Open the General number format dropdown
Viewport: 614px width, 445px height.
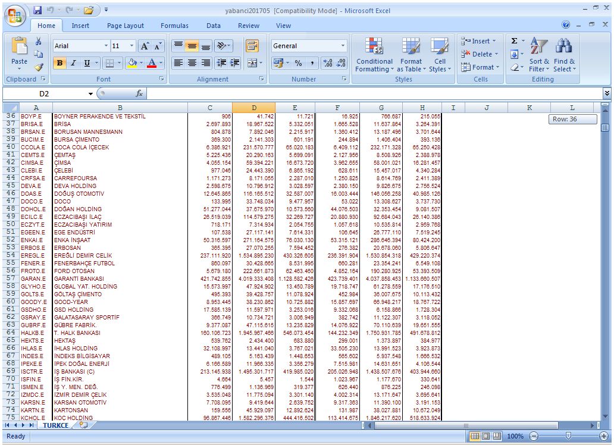point(343,46)
